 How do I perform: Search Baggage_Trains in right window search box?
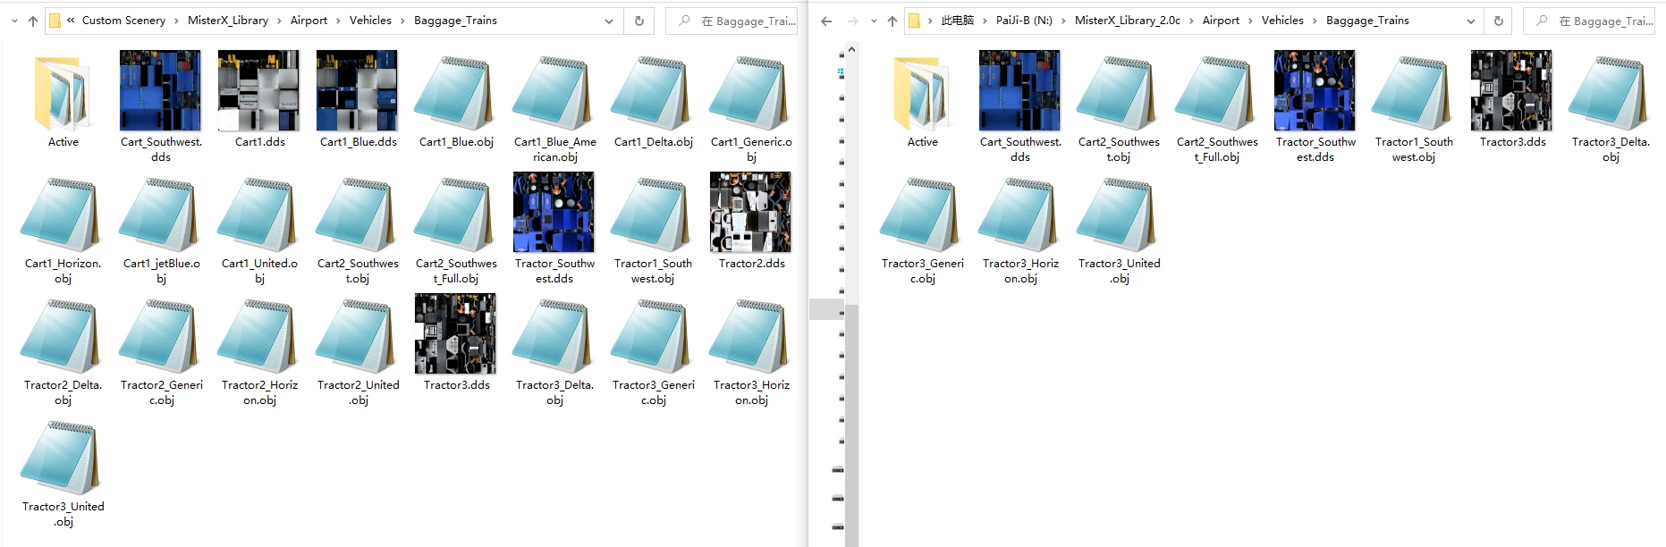click(1589, 21)
